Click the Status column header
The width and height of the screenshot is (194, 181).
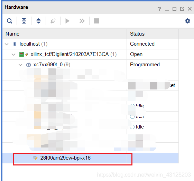153,34
